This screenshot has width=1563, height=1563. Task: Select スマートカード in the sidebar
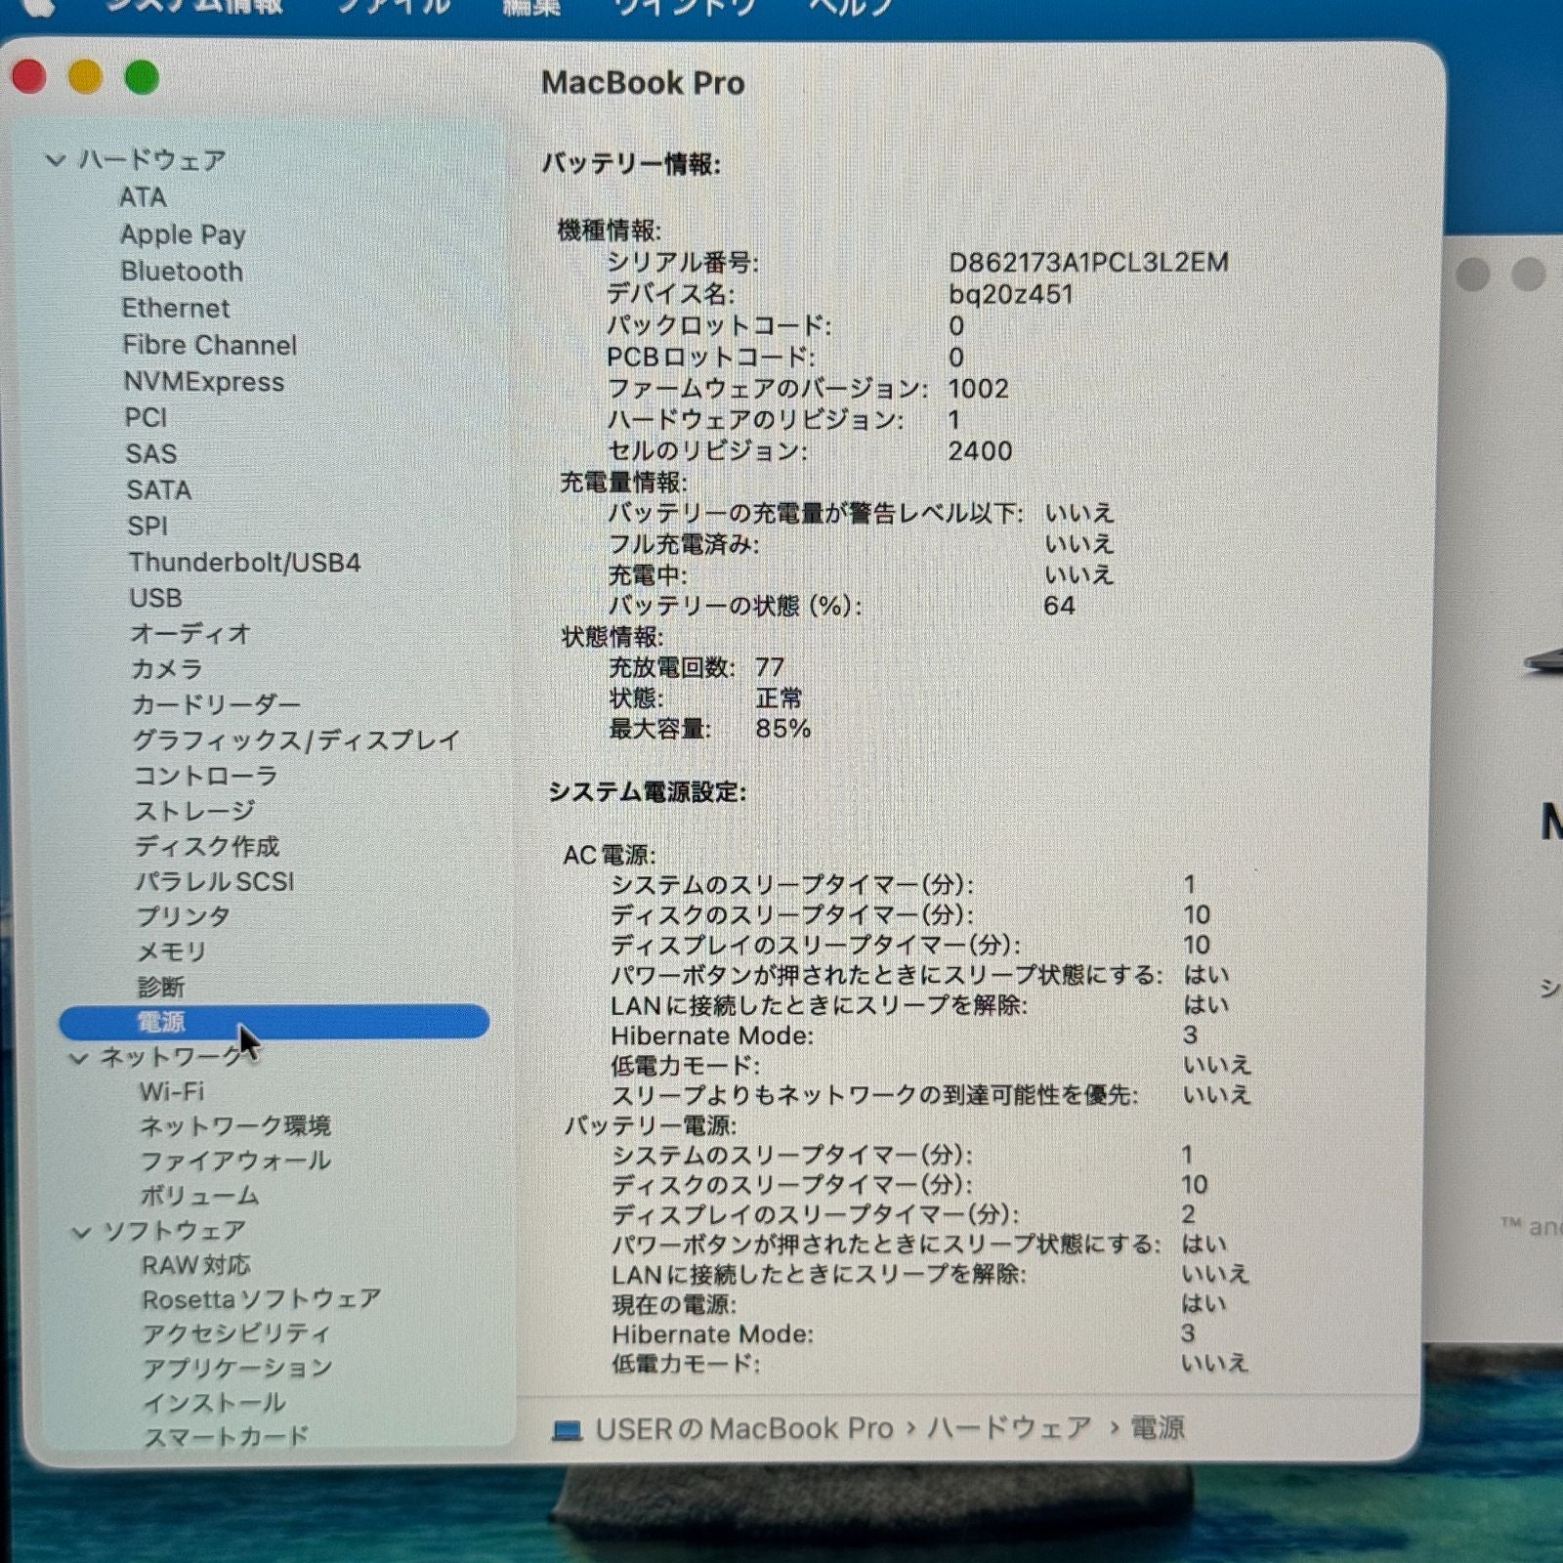coord(226,1437)
